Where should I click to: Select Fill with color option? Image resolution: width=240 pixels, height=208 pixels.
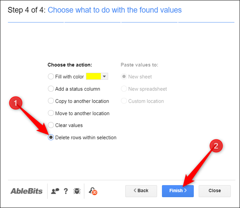(x=51, y=77)
